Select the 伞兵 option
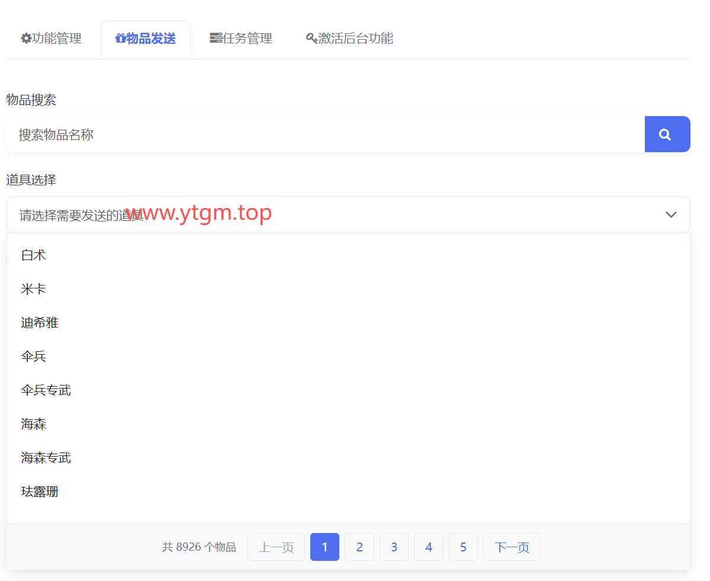This screenshot has height=581, width=710. (34, 357)
